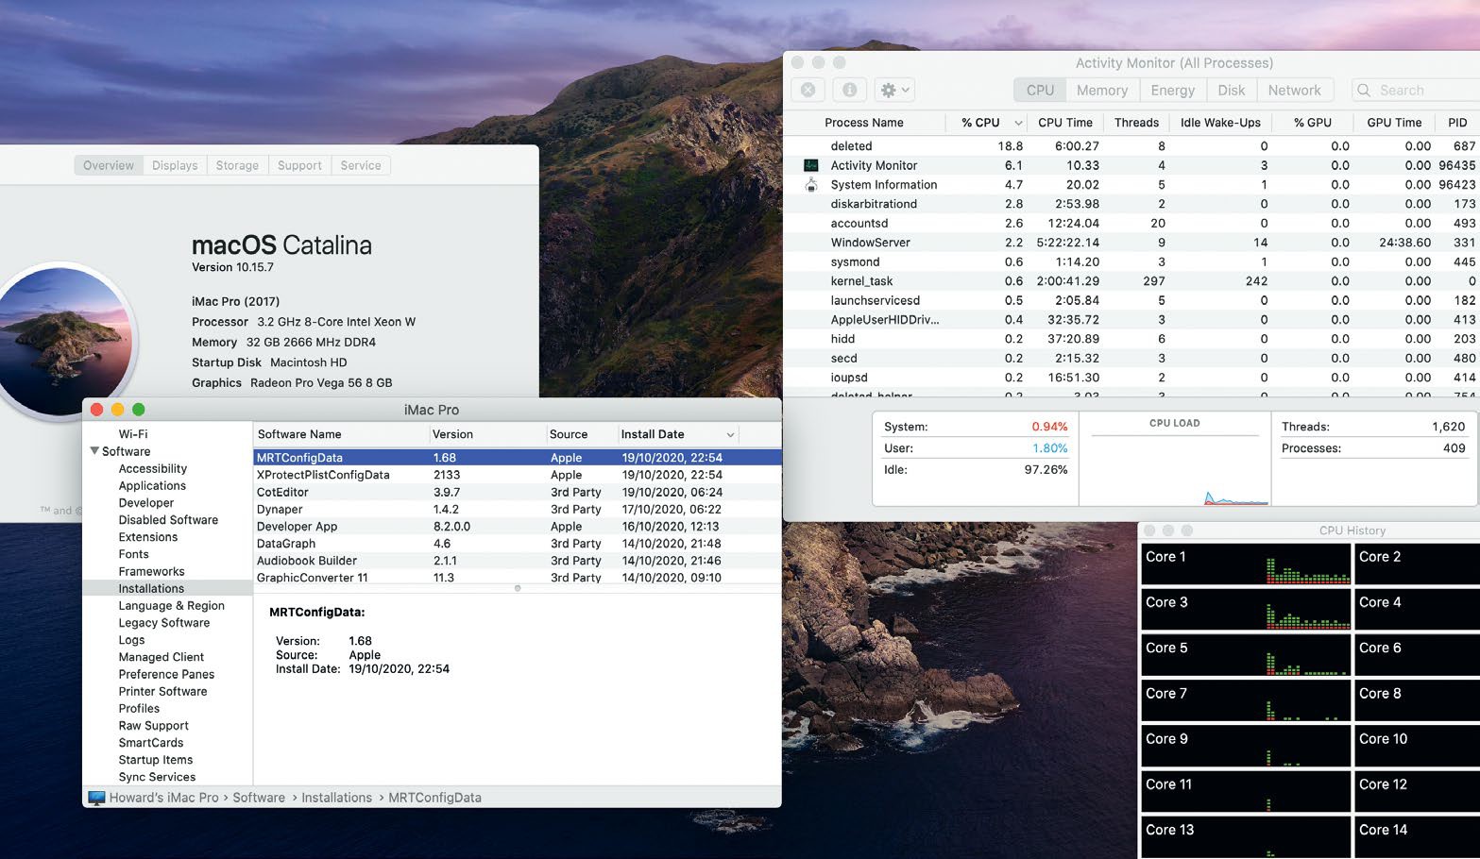Viewport: 1480px width, 859px height.
Task: Select Applications in the sidebar
Action: (x=152, y=485)
